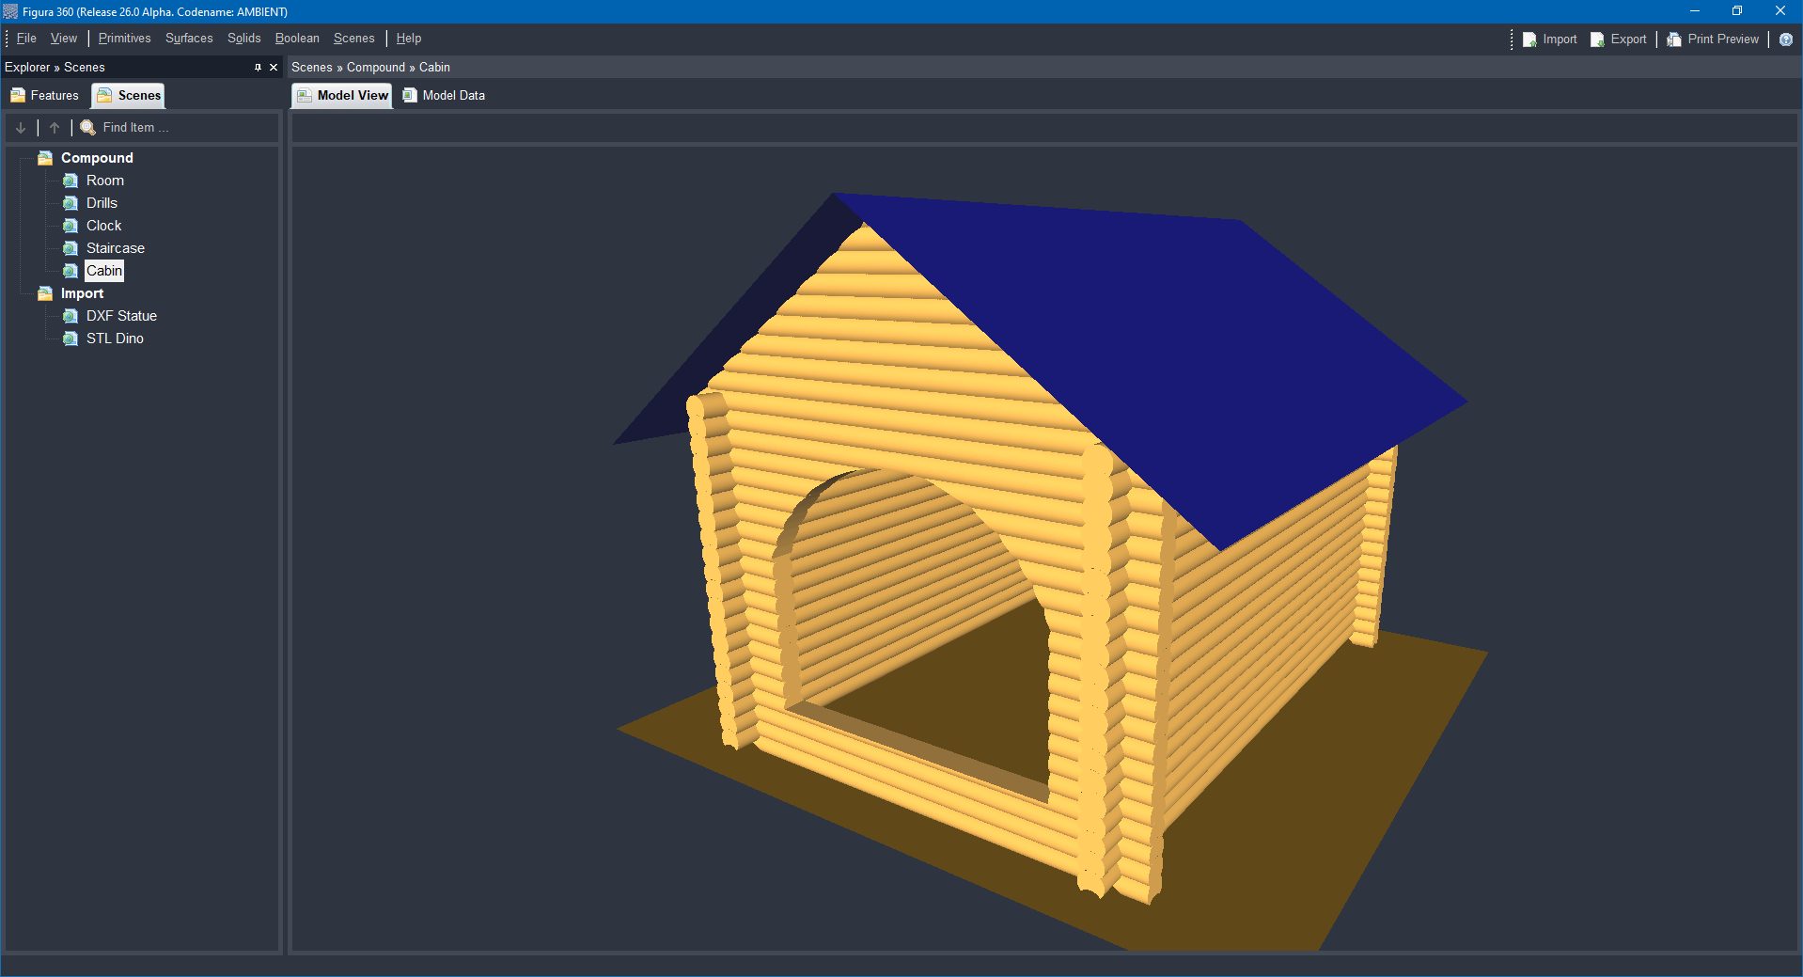
Task: Click the up-arrow search icon above the tree
Action: point(54,127)
